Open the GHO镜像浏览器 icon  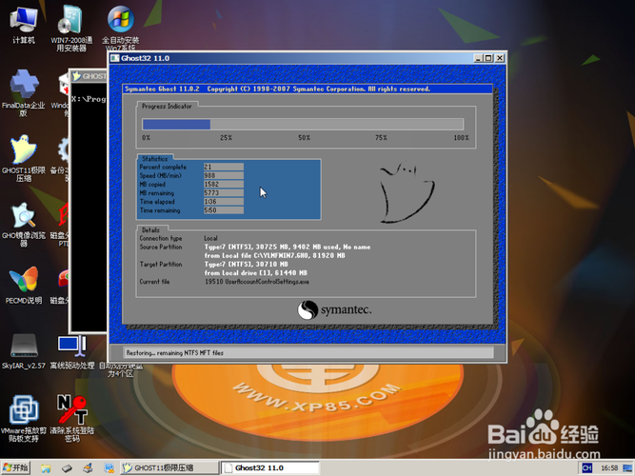23,224
